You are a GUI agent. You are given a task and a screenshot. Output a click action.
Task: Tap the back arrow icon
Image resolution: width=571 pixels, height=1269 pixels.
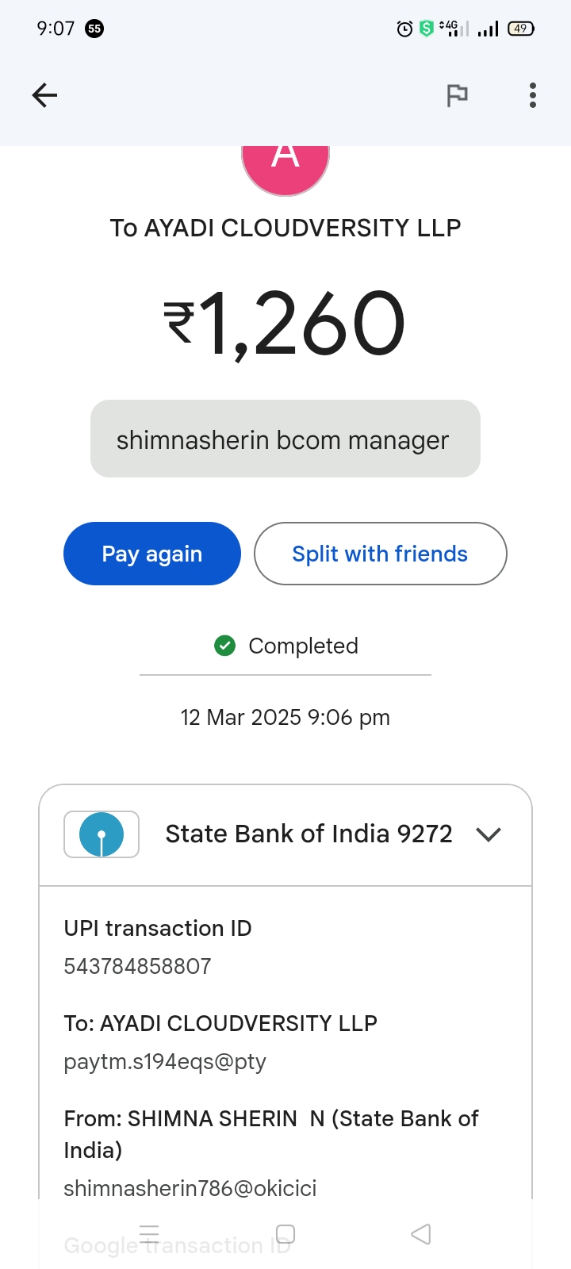click(44, 96)
